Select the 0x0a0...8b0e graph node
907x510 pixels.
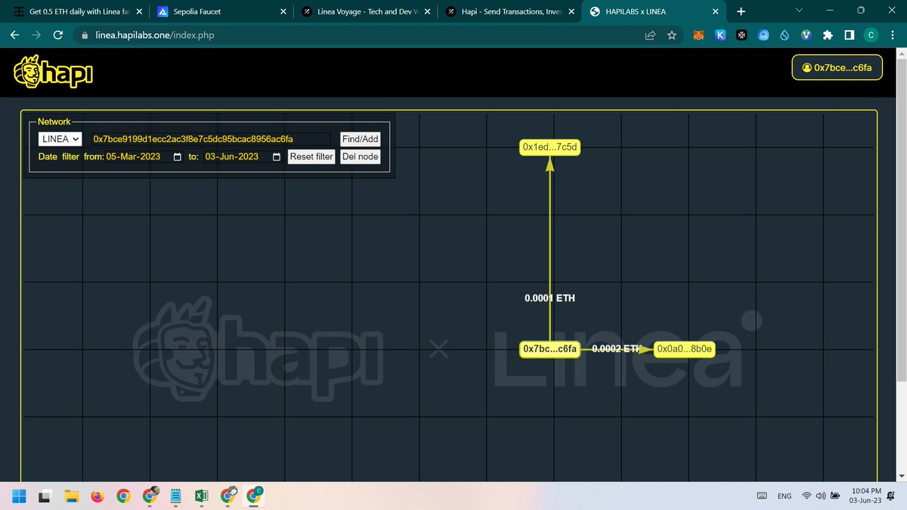click(684, 348)
